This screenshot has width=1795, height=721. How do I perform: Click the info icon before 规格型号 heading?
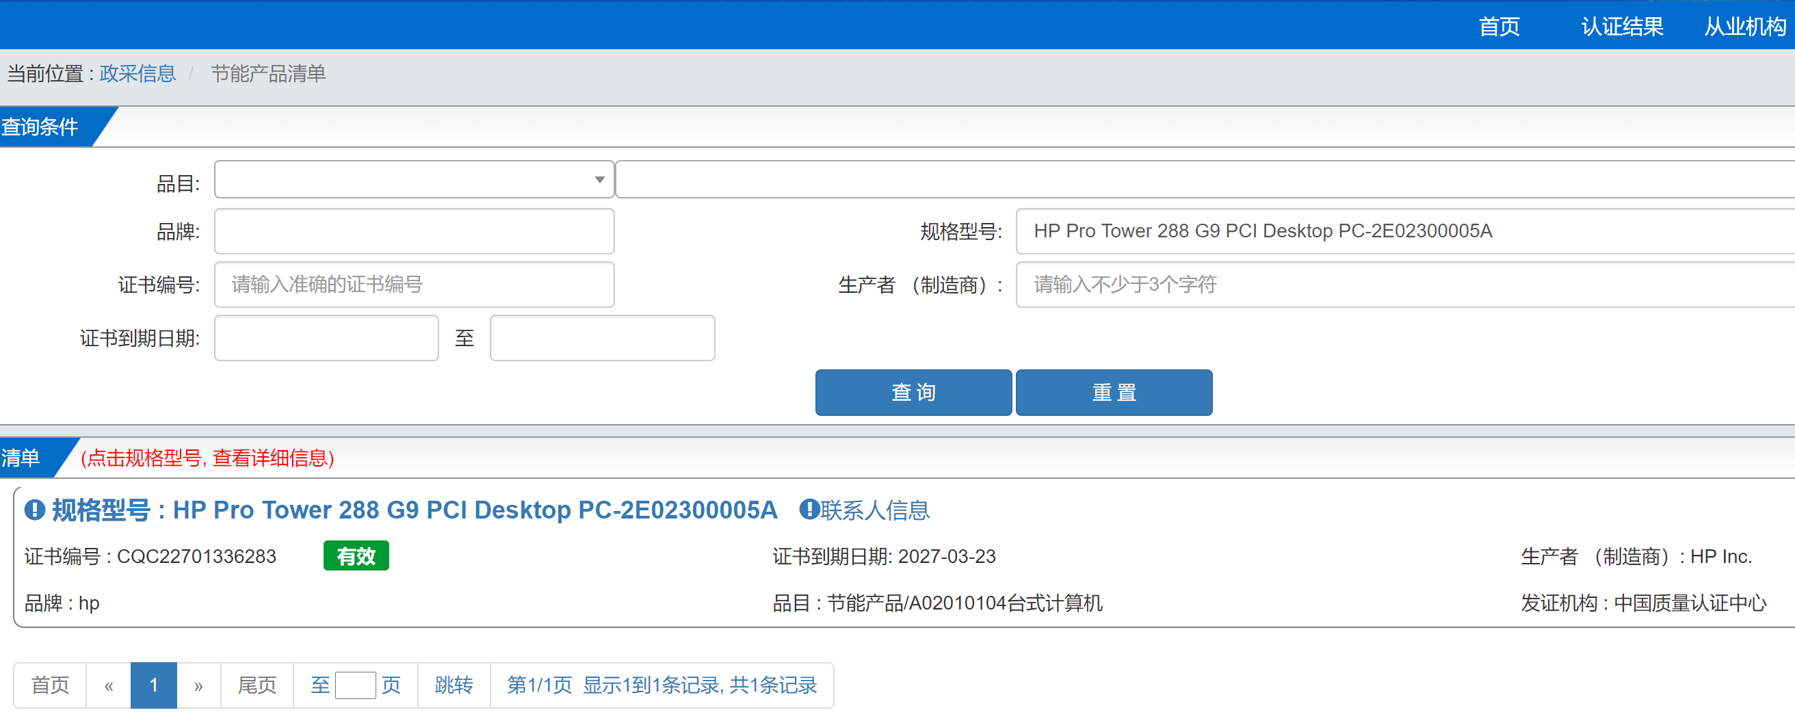35,510
